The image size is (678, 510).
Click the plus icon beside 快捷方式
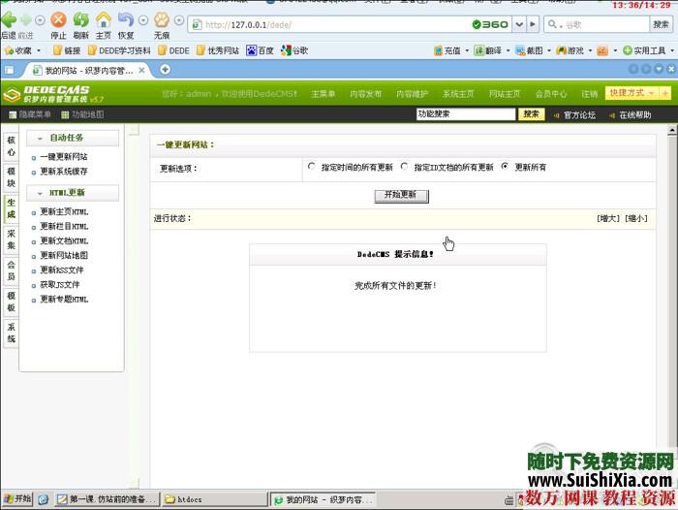pyautogui.click(x=665, y=93)
